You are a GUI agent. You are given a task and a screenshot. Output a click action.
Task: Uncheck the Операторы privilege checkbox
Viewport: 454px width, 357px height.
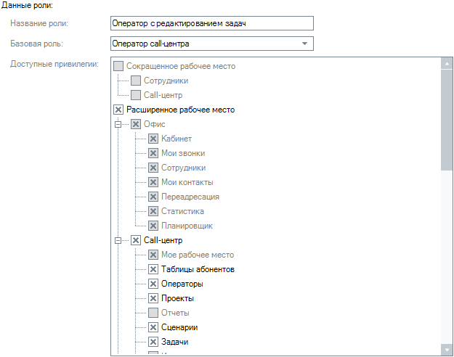tap(153, 284)
